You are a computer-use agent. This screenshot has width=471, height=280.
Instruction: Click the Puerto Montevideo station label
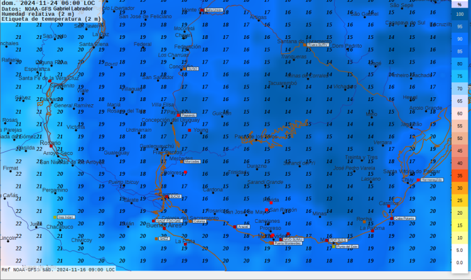[x=288, y=243]
